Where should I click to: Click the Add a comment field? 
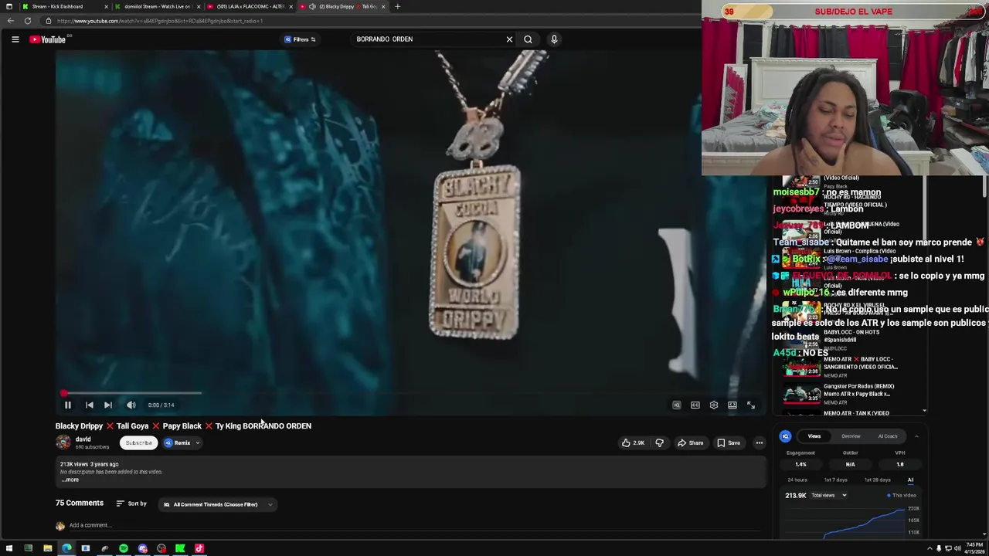(90, 525)
